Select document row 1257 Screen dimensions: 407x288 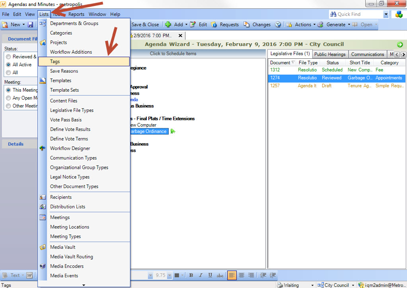337,86
